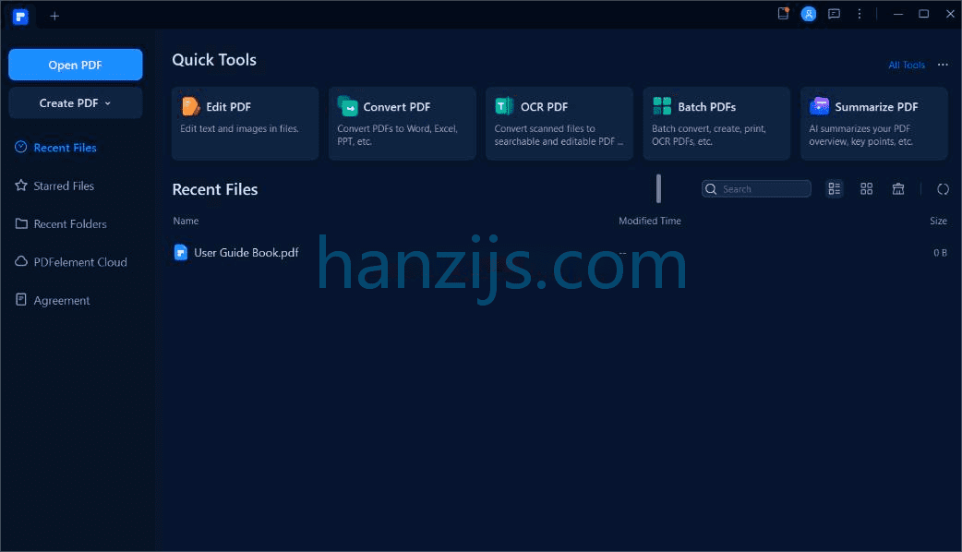Click the search magnifier icon
962x552 pixels.
711,189
